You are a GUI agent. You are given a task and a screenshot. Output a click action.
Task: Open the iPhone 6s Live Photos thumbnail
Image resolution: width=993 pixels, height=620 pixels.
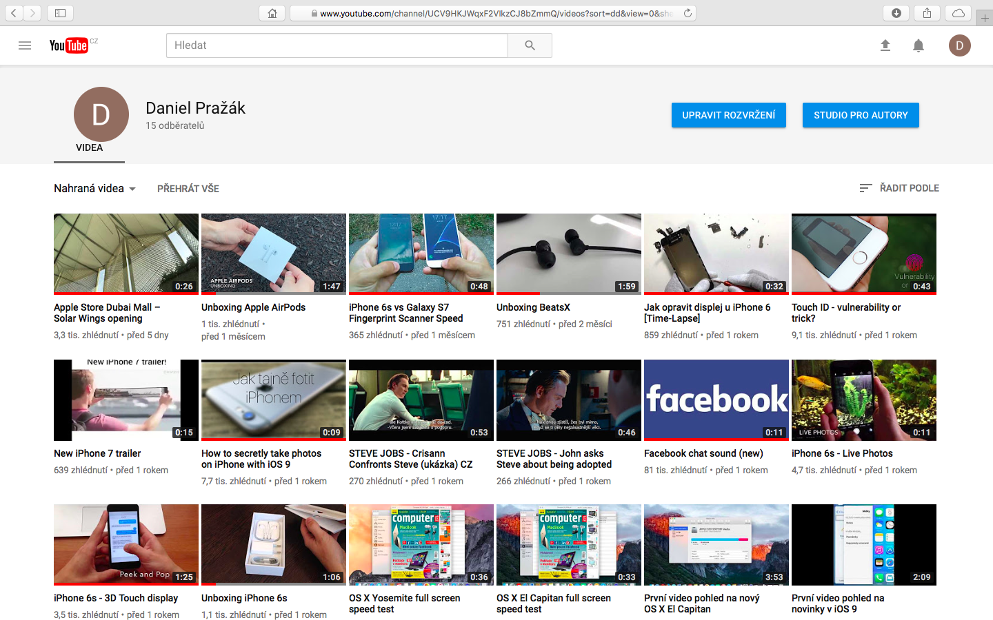(x=864, y=400)
